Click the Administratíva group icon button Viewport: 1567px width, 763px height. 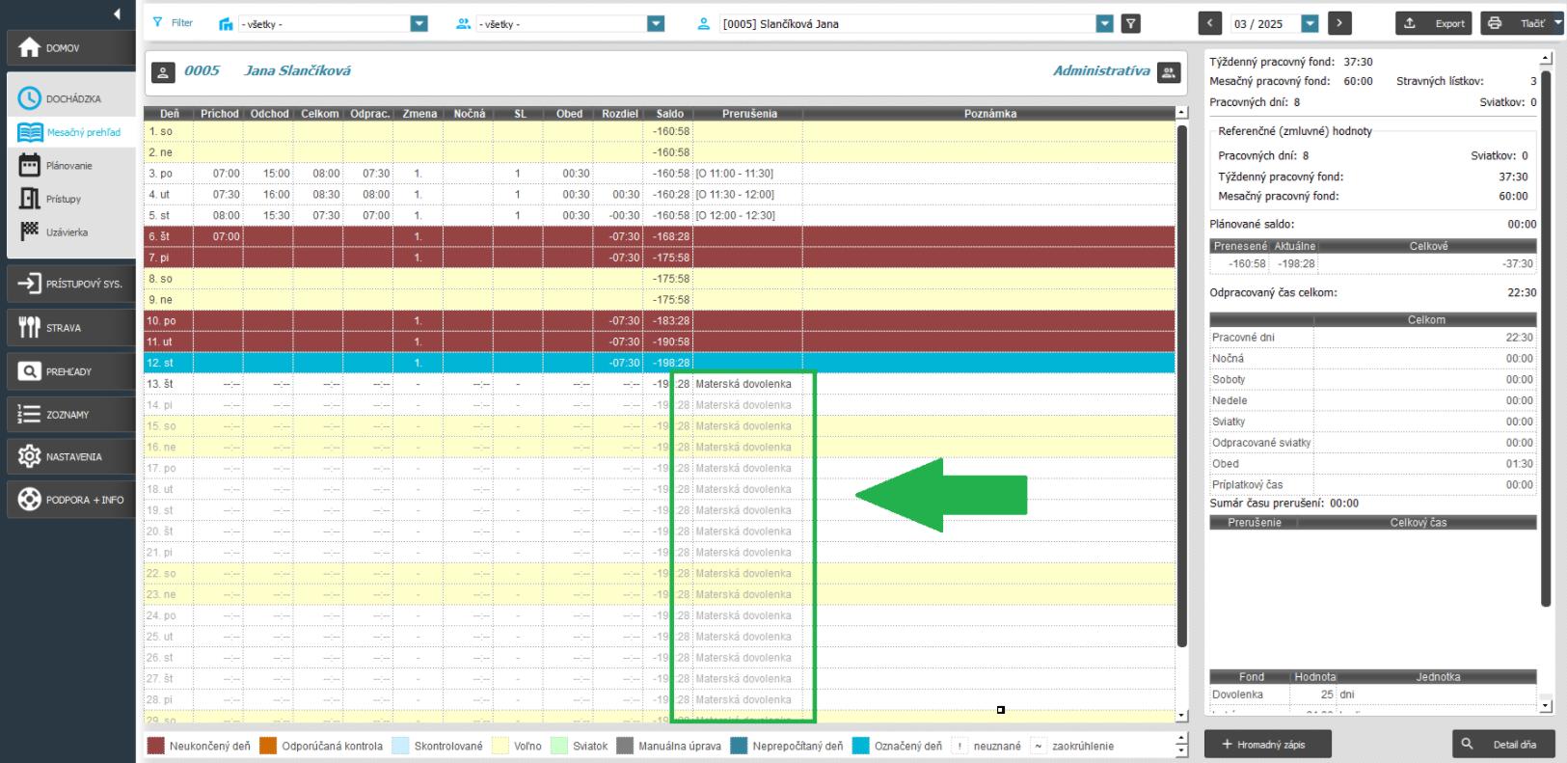[1169, 71]
